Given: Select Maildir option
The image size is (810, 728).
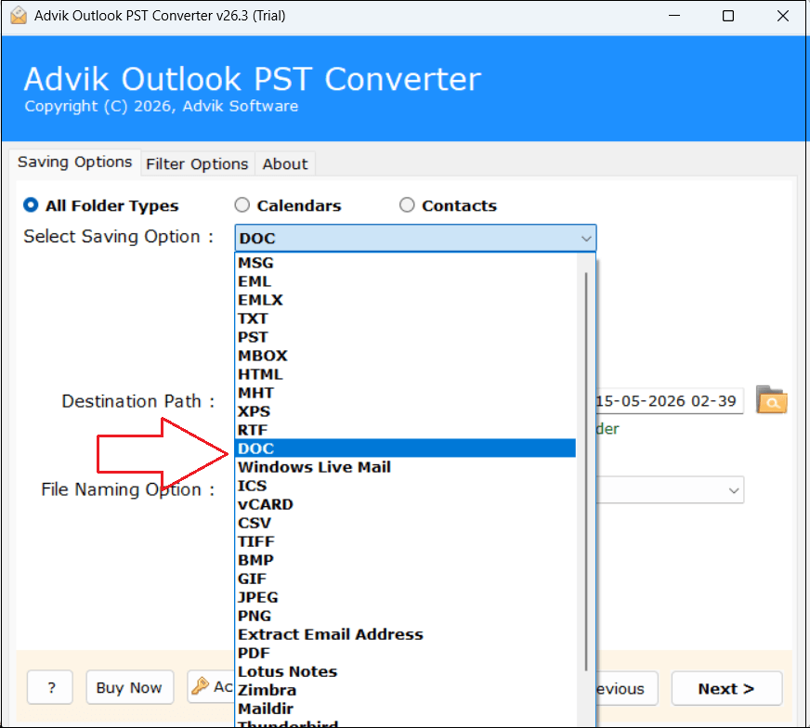Looking at the screenshot, I should [x=406, y=708].
